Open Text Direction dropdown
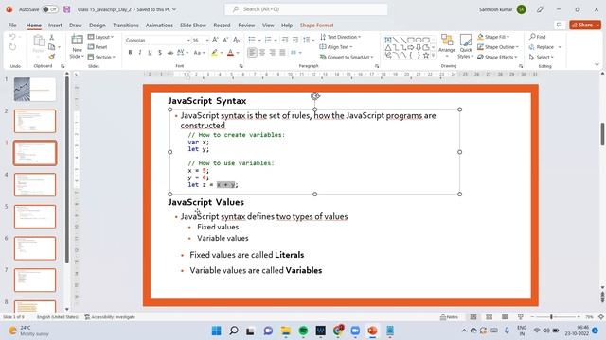The width and height of the screenshot is (606, 340). tap(341, 37)
